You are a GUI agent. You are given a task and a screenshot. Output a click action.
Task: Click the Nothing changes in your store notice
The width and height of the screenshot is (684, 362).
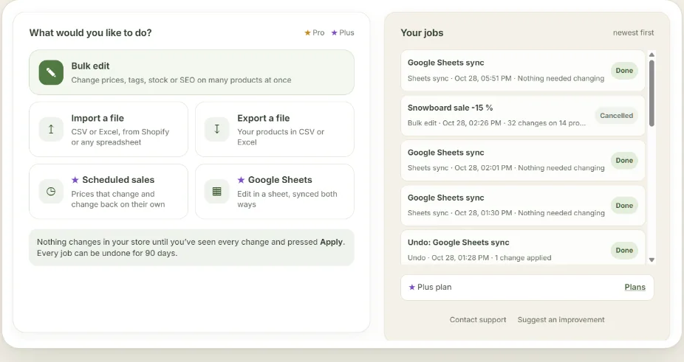pos(191,248)
